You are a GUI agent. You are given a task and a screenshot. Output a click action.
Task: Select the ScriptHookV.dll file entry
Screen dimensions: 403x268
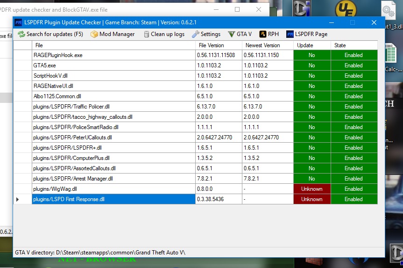(x=113, y=76)
